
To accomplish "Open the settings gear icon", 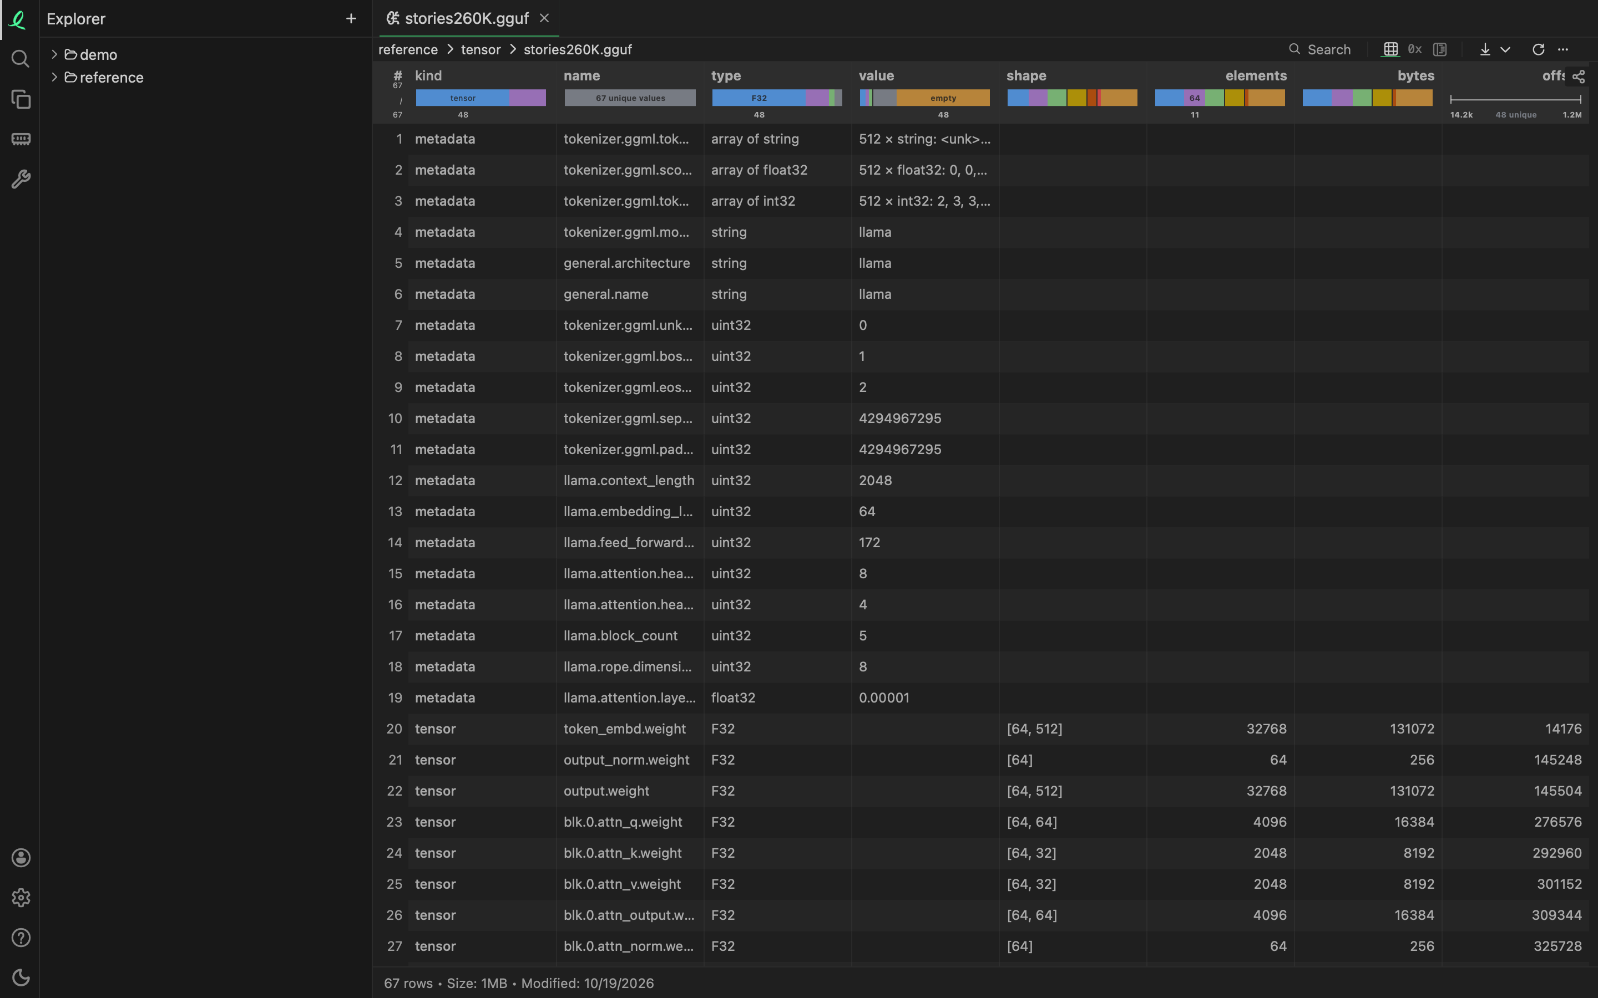I will point(21,898).
